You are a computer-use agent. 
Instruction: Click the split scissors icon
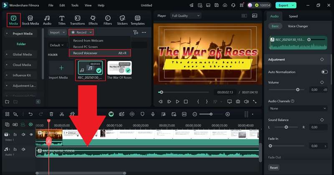(62, 114)
